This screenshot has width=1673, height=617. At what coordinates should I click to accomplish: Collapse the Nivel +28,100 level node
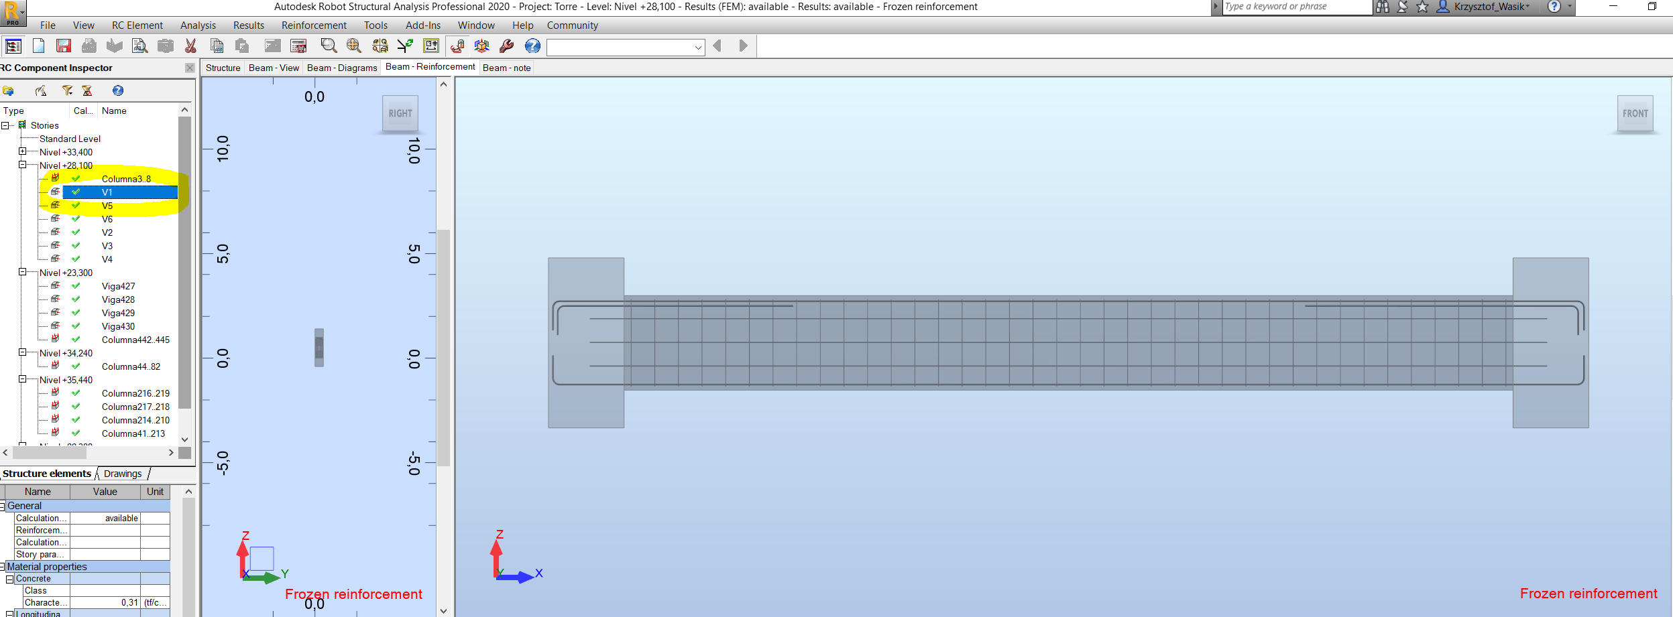[22, 165]
